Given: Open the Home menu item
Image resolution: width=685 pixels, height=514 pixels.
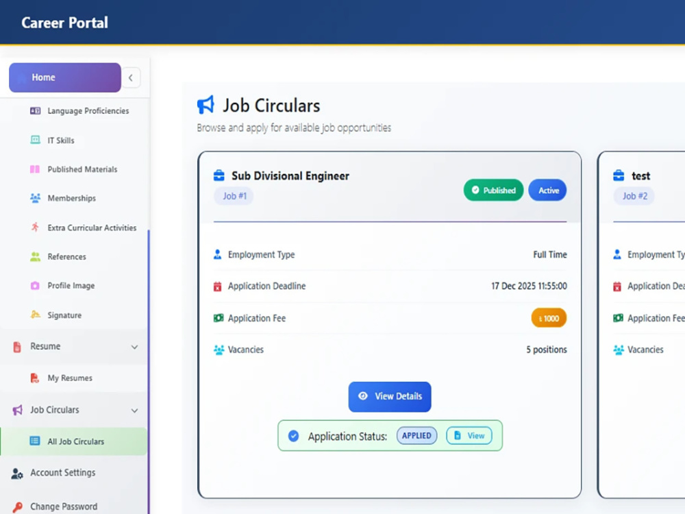Looking at the screenshot, I should (64, 77).
